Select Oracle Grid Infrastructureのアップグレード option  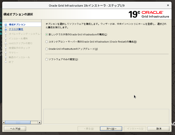click(47, 49)
